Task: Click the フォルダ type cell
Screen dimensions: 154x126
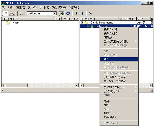Action: (x=141, y=23)
